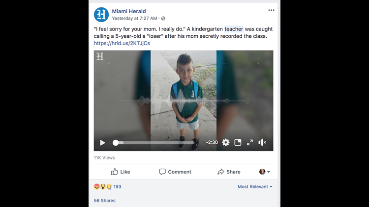
Task: Click the public audience globe icon
Action: pyautogui.click(x=163, y=19)
